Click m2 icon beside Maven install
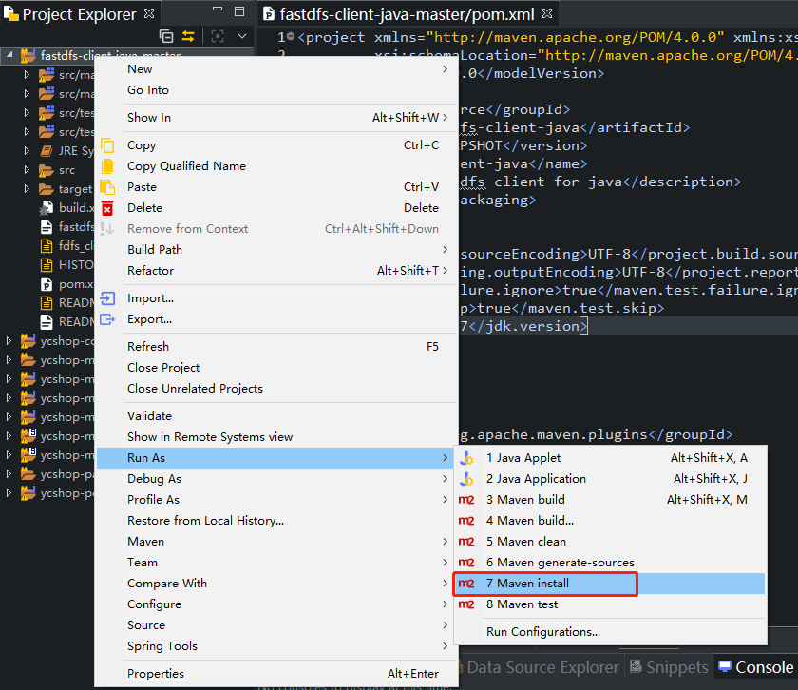This screenshot has height=690, width=798. pyautogui.click(x=466, y=584)
